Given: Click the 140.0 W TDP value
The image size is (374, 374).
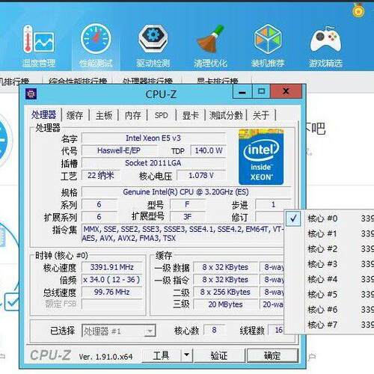Looking at the screenshot, I should [x=209, y=150].
